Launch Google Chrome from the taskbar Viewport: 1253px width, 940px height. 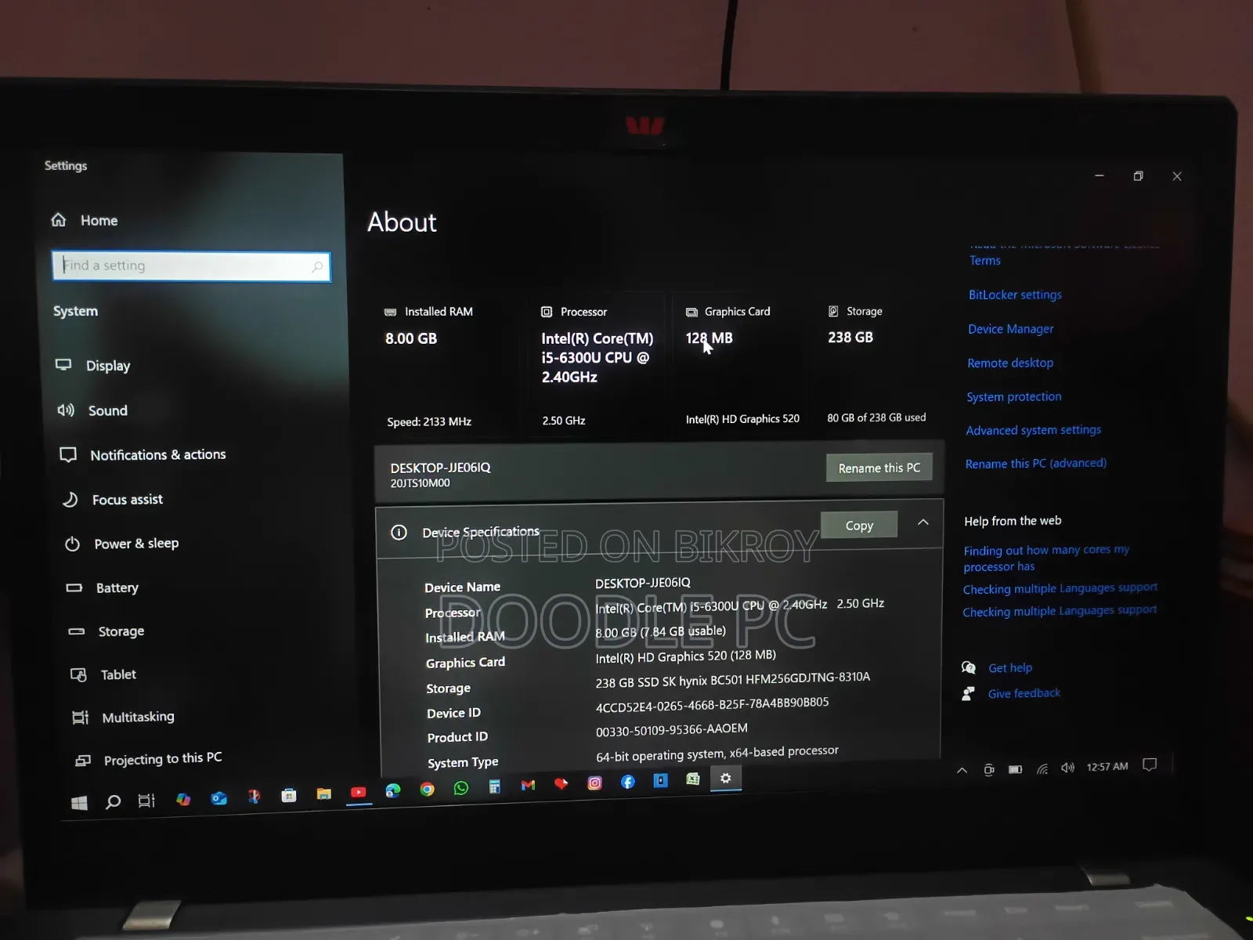point(427,790)
